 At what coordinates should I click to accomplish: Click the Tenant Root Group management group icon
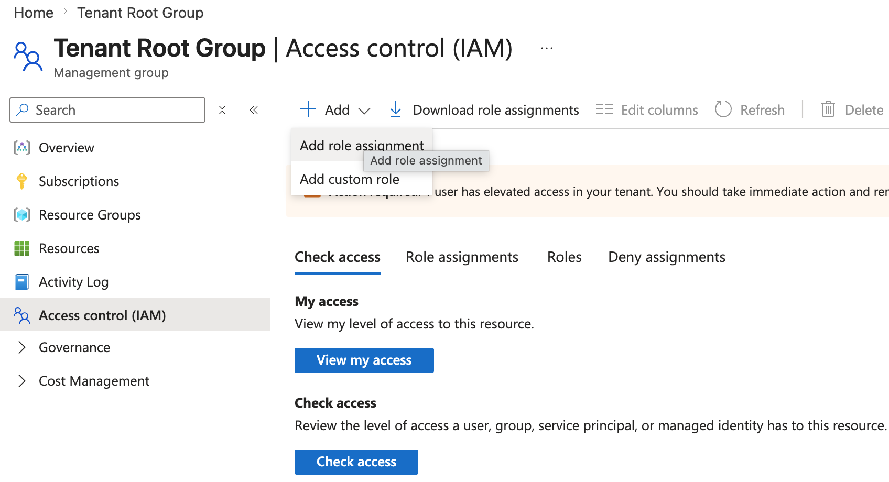(28, 57)
